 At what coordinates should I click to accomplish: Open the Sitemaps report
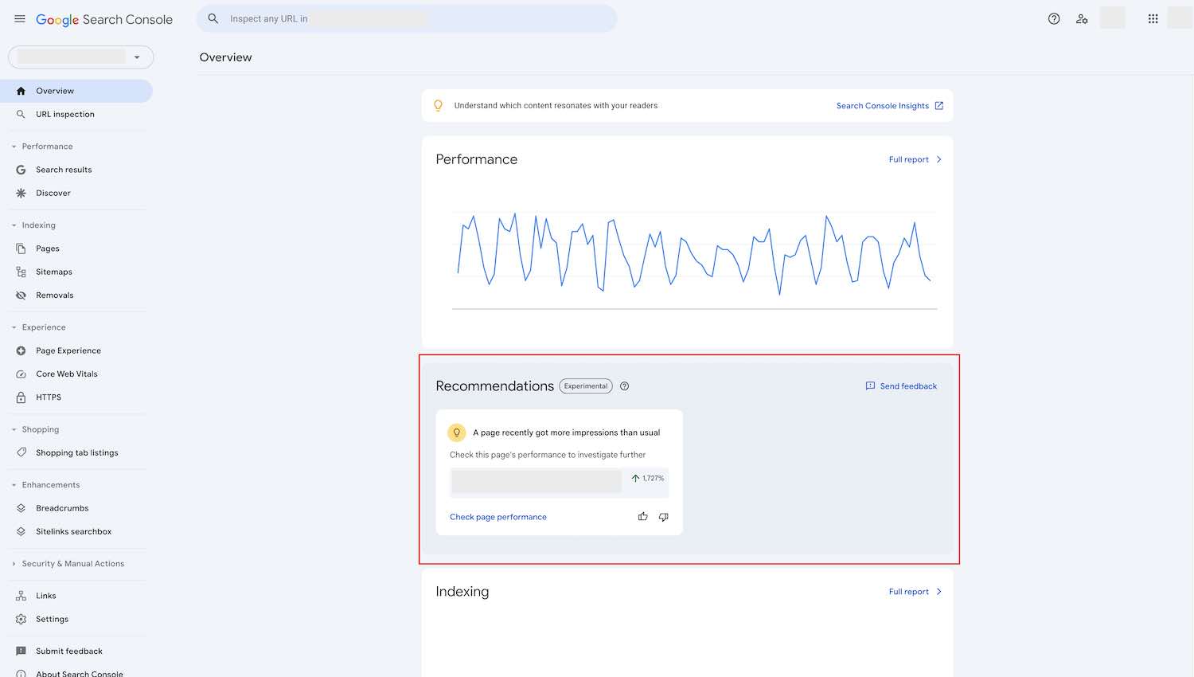(x=54, y=272)
